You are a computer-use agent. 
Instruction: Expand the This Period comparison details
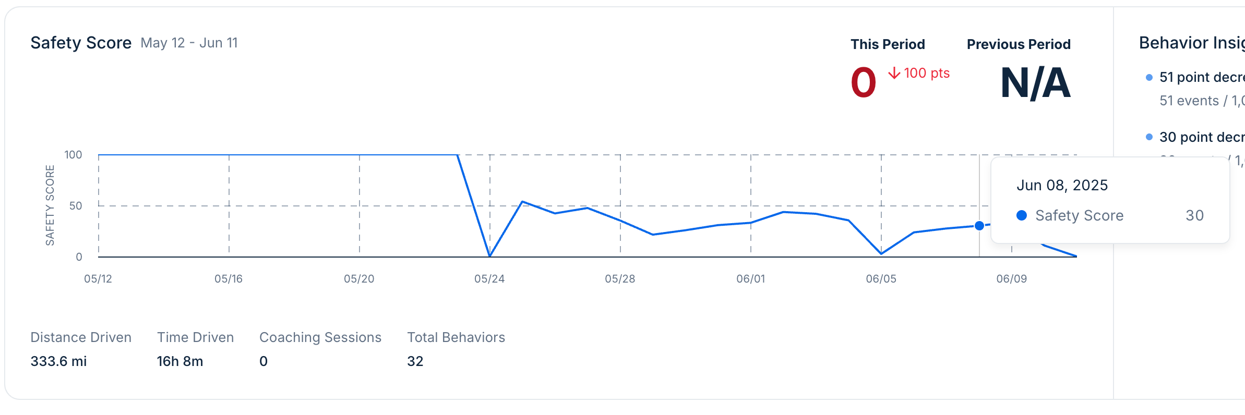(888, 44)
